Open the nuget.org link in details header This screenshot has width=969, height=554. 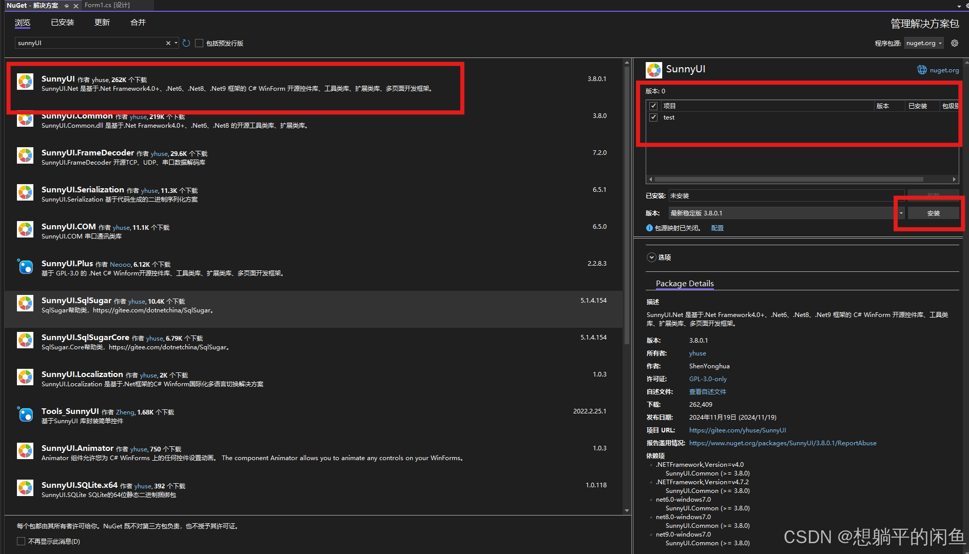click(x=944, y=70)
